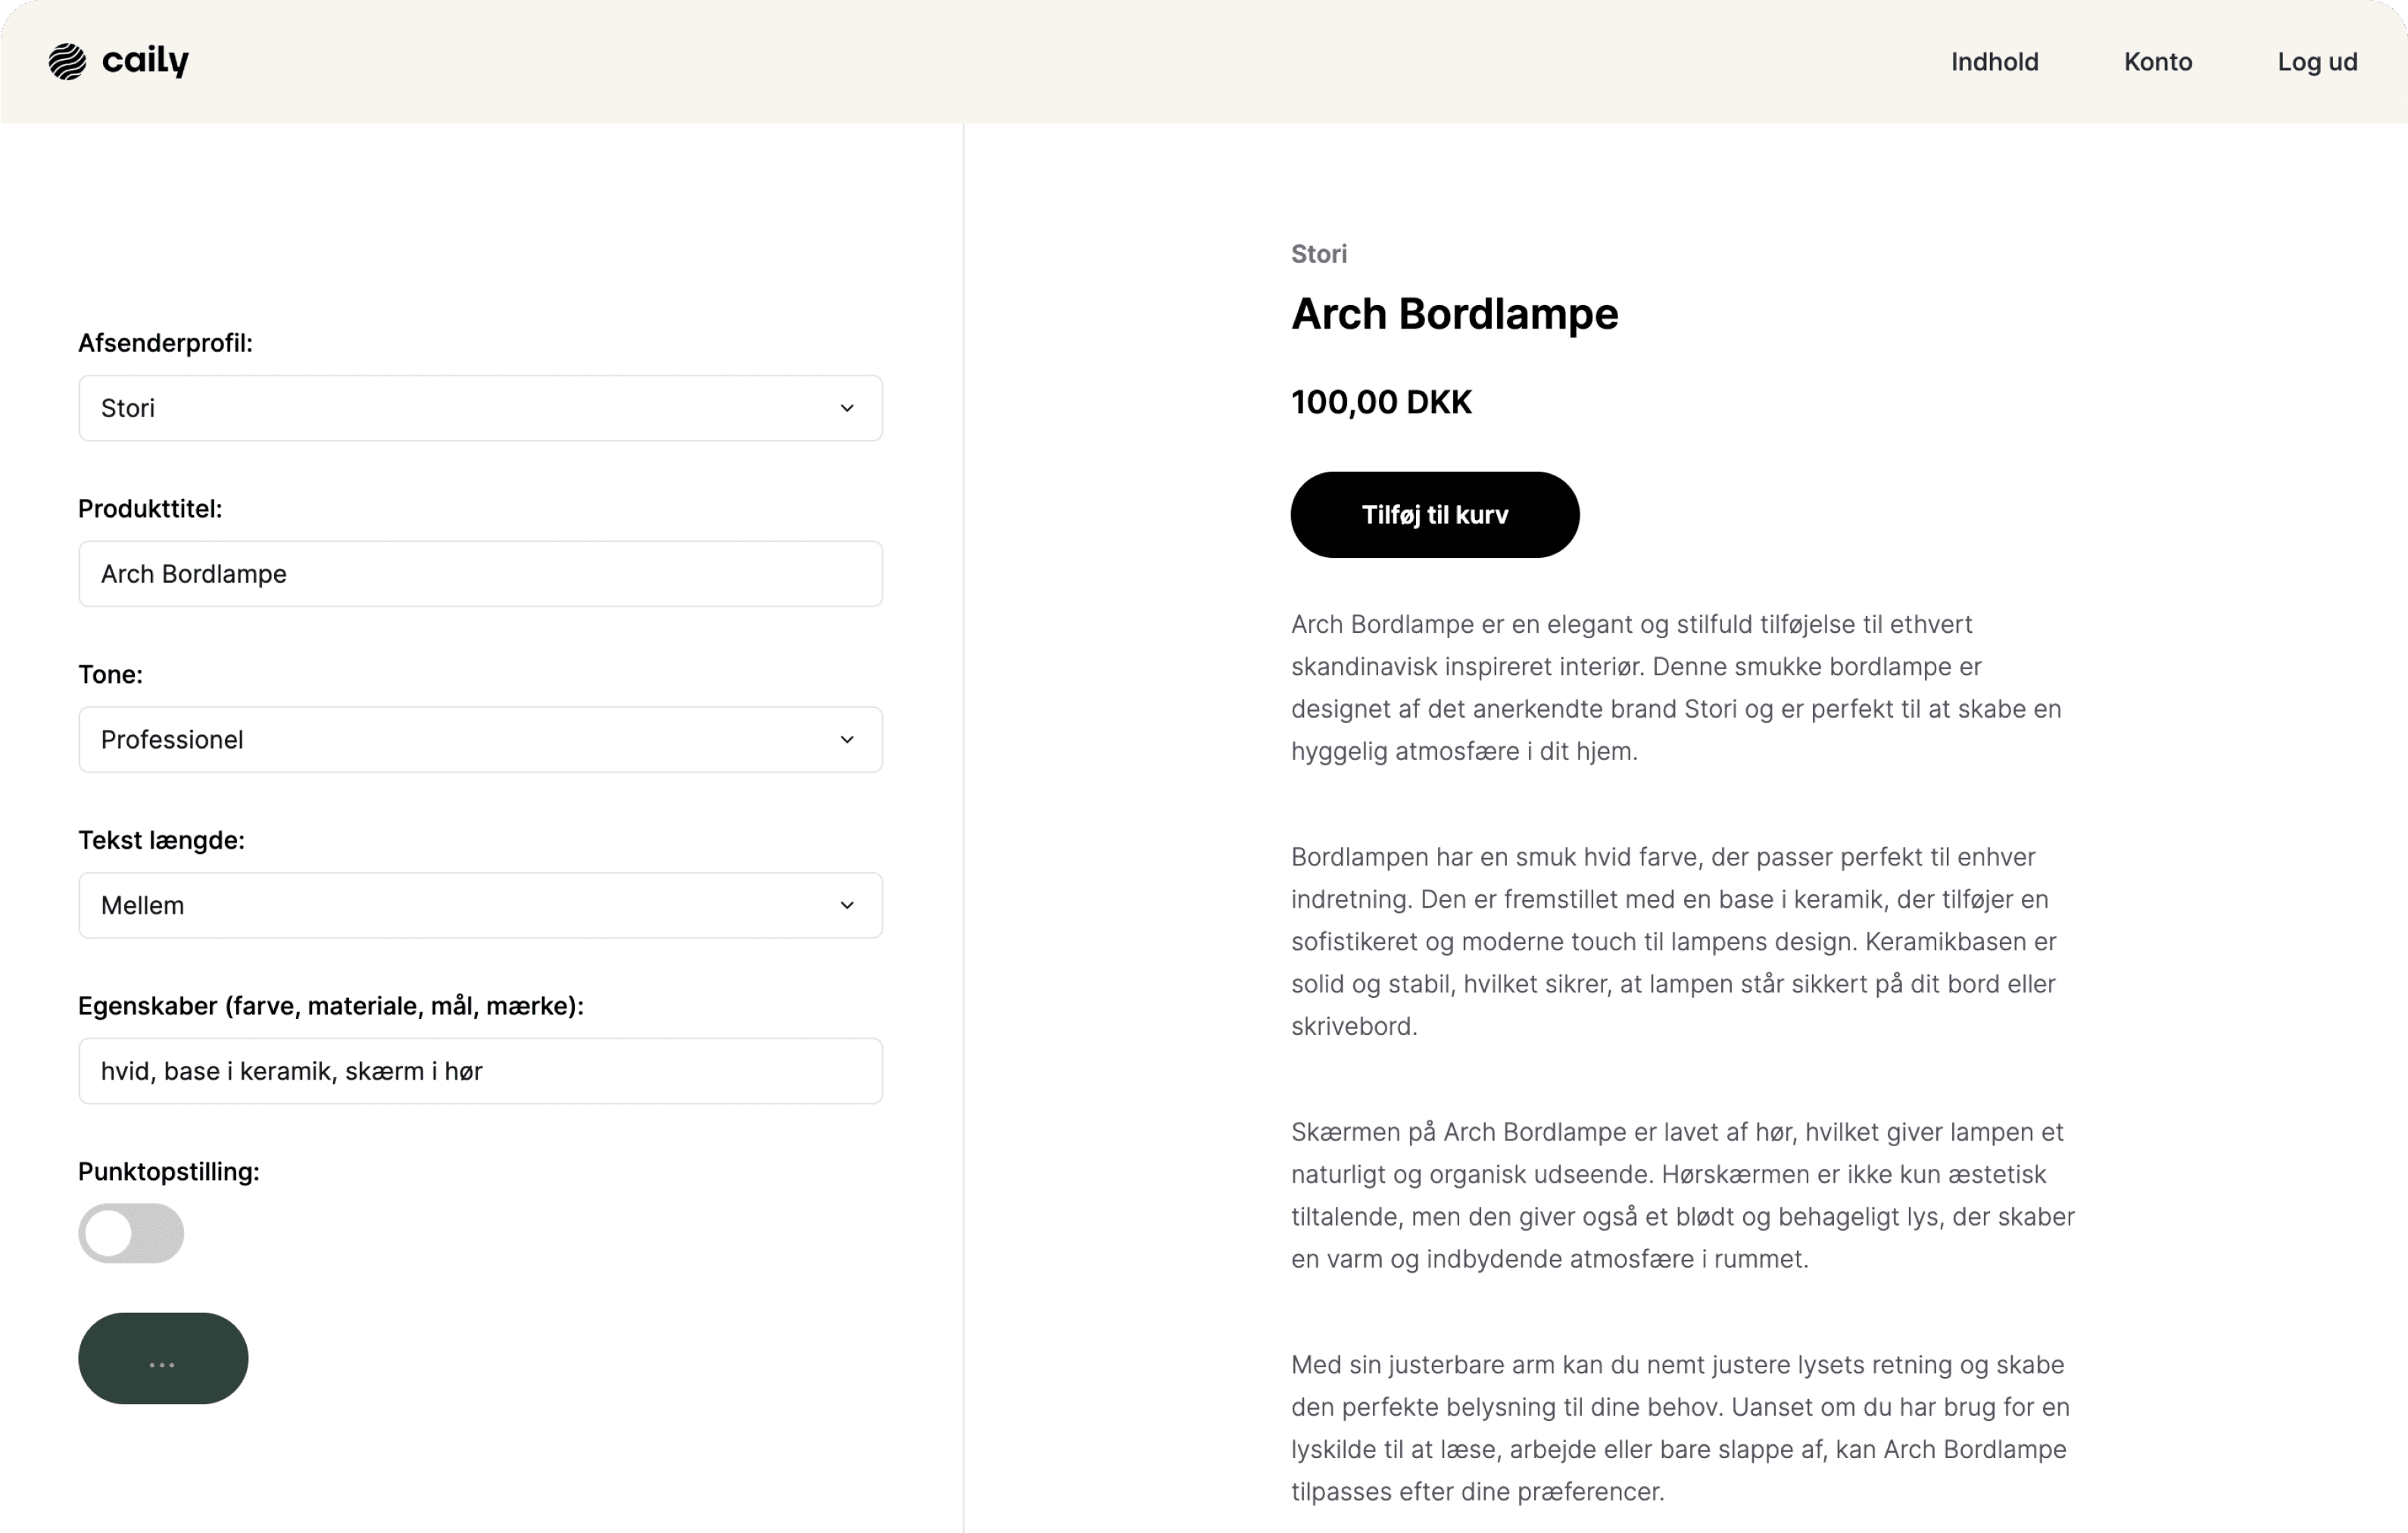
Task: Click Log ud to sign out
Action: point(2317,62)
